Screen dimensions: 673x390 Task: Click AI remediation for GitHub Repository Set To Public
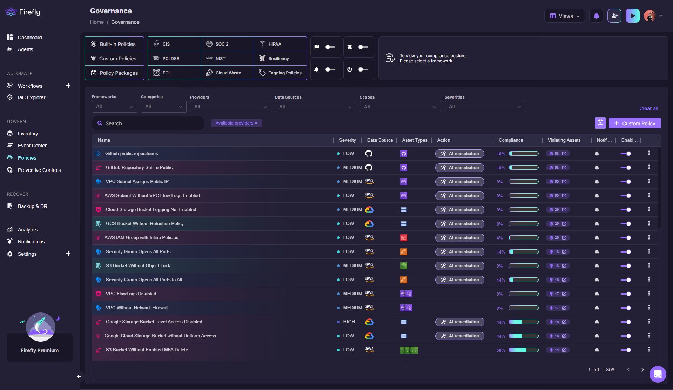pyautogui.click(x=460, y=168)
